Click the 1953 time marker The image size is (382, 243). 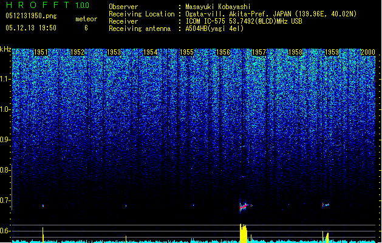tap(114, 52)
